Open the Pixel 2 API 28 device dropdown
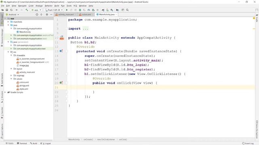The width and height of the screenshot is (259, 145). [54, 10]
